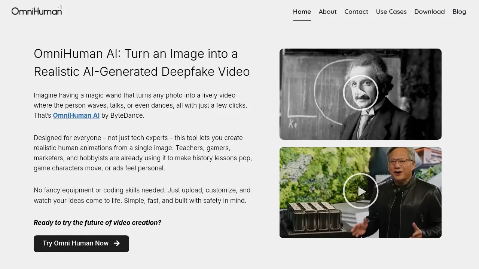Click the arrow icon in Try button
Screen dimensions: 479x269
[117, 243]
